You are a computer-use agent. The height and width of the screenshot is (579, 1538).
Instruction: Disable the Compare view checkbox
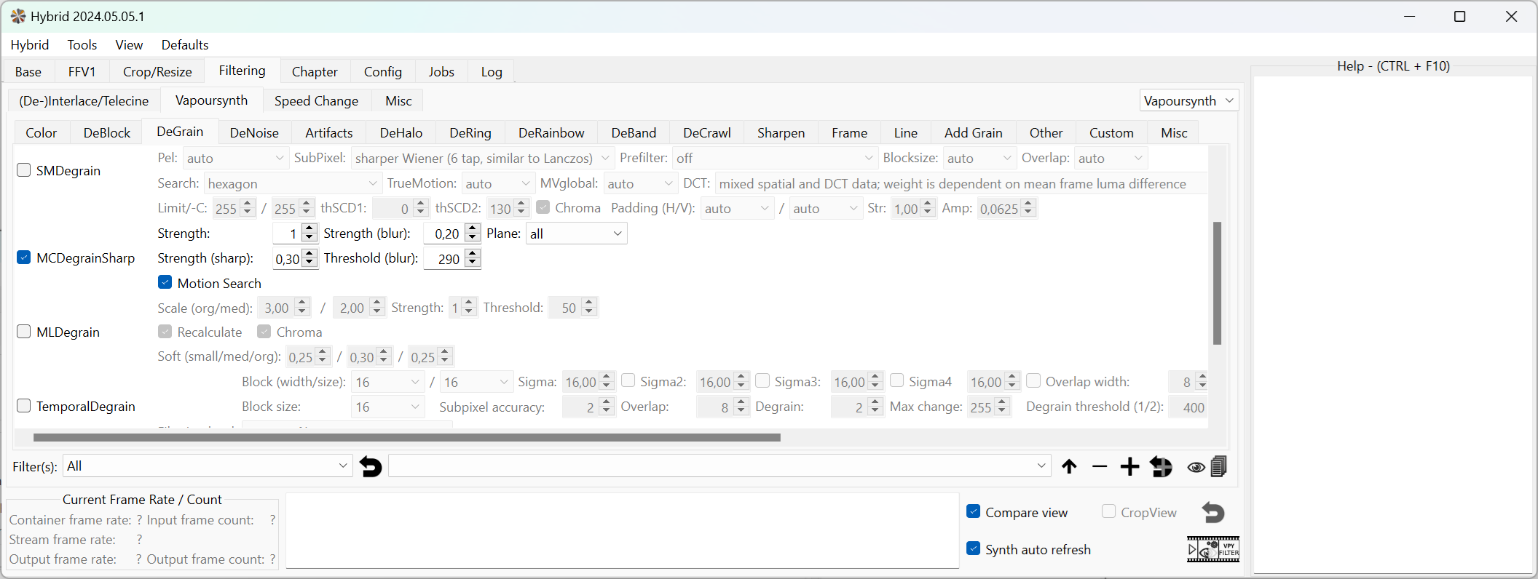click(974, 512)
